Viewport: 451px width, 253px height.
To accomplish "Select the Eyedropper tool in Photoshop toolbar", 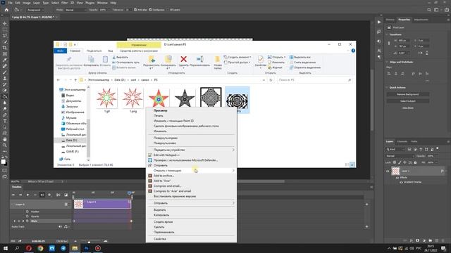I will (x=5, y=60).
